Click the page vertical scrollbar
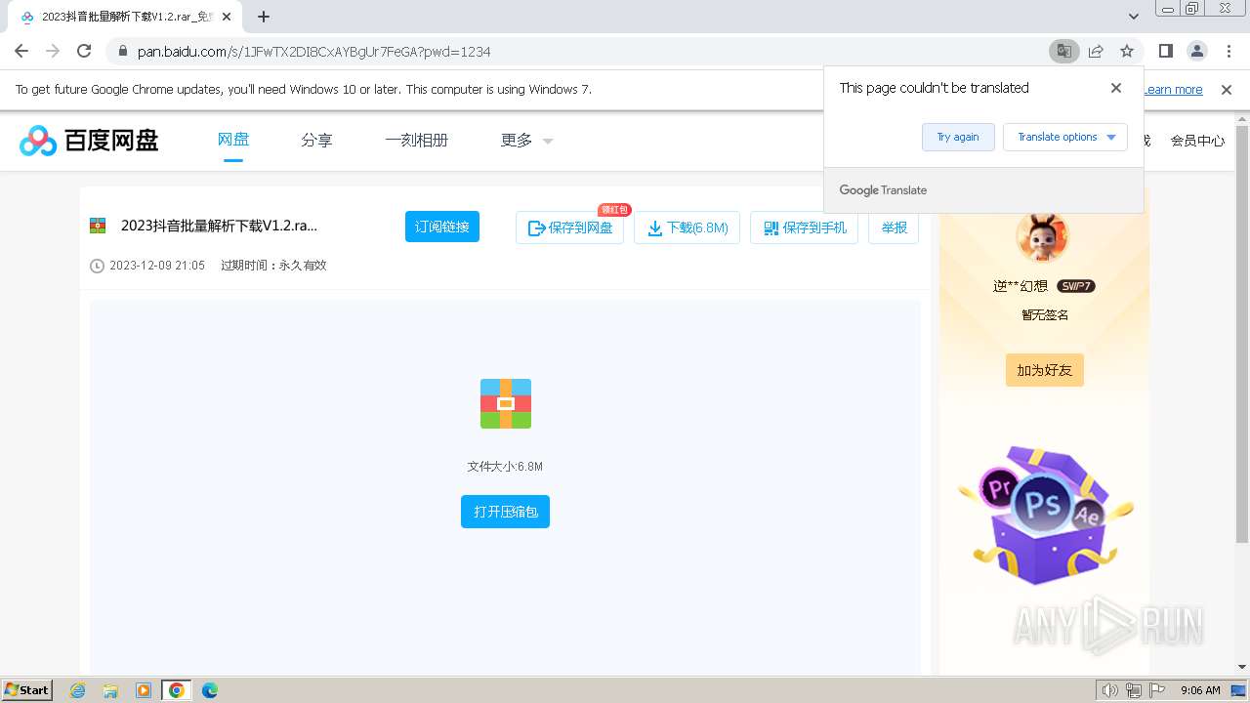The image size is (1250, 703). (x=1242, y=332)
